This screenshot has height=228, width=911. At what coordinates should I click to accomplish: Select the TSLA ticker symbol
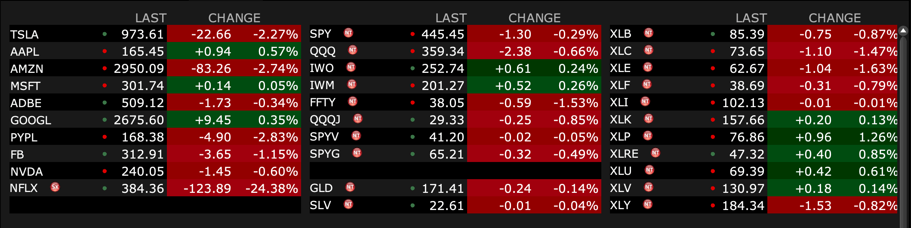tap(25, 34)
